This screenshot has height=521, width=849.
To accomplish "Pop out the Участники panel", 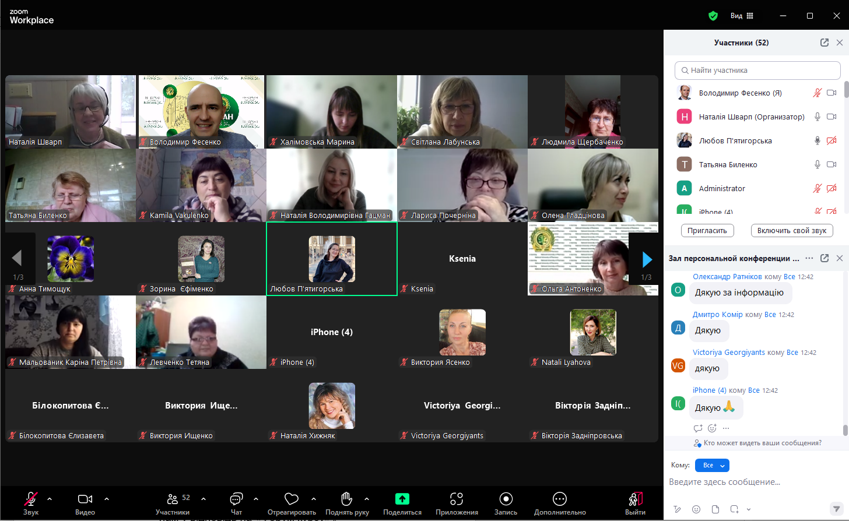I will [x=825, y=43].
